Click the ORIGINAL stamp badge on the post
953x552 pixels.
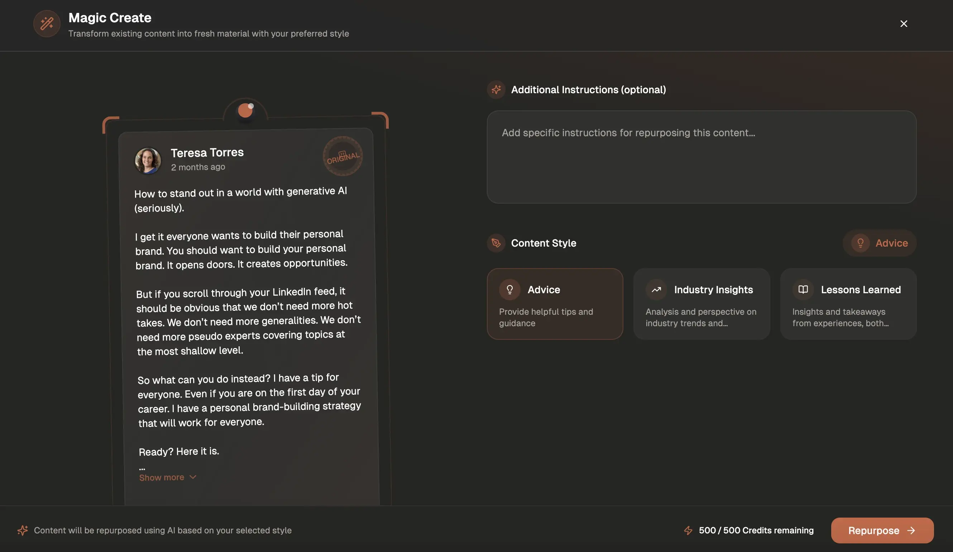point(343,156)
